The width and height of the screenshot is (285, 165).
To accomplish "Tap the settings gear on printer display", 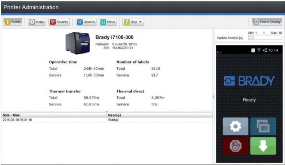I will [x=235, y=126].
